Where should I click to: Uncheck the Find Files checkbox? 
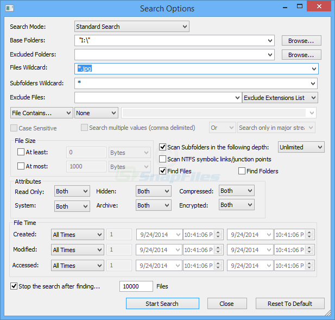[162, 171]
